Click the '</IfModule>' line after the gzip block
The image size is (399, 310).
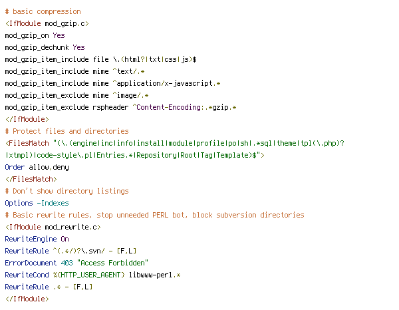click(27, 119)
